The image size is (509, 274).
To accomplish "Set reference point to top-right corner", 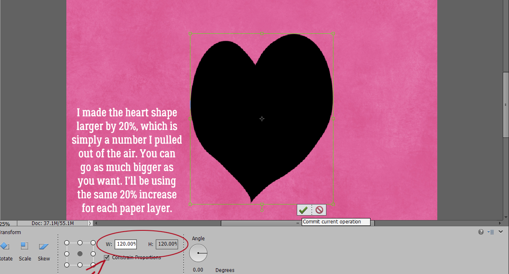I will point(93,243).
